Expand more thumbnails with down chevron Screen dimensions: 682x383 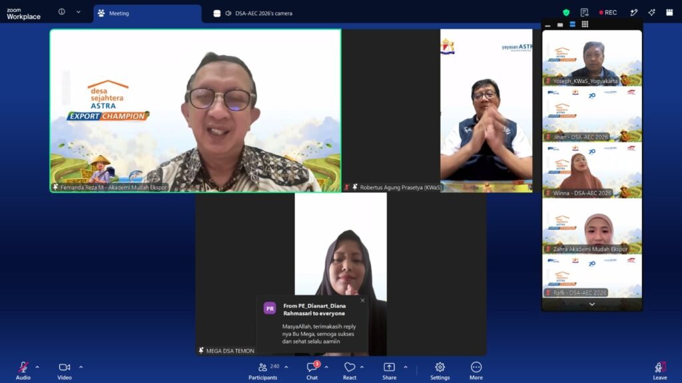pyautogui.click(x=592, y=305)
